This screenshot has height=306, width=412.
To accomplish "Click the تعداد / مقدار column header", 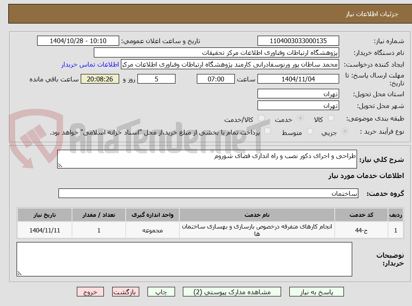I will pos(99,215).
